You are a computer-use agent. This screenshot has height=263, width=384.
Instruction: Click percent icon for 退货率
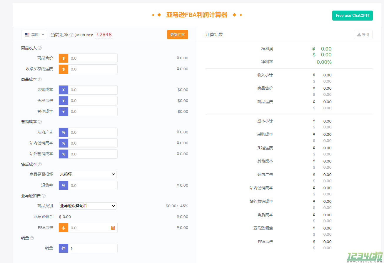[64, 185]
